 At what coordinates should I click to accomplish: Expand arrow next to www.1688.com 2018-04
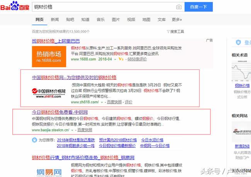pyautogui.click(x=115, y=59)
